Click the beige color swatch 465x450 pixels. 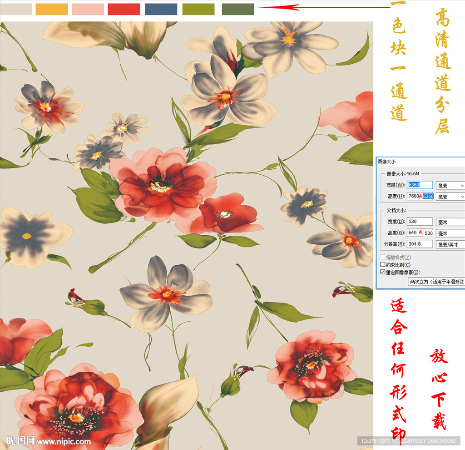(16, 9)
